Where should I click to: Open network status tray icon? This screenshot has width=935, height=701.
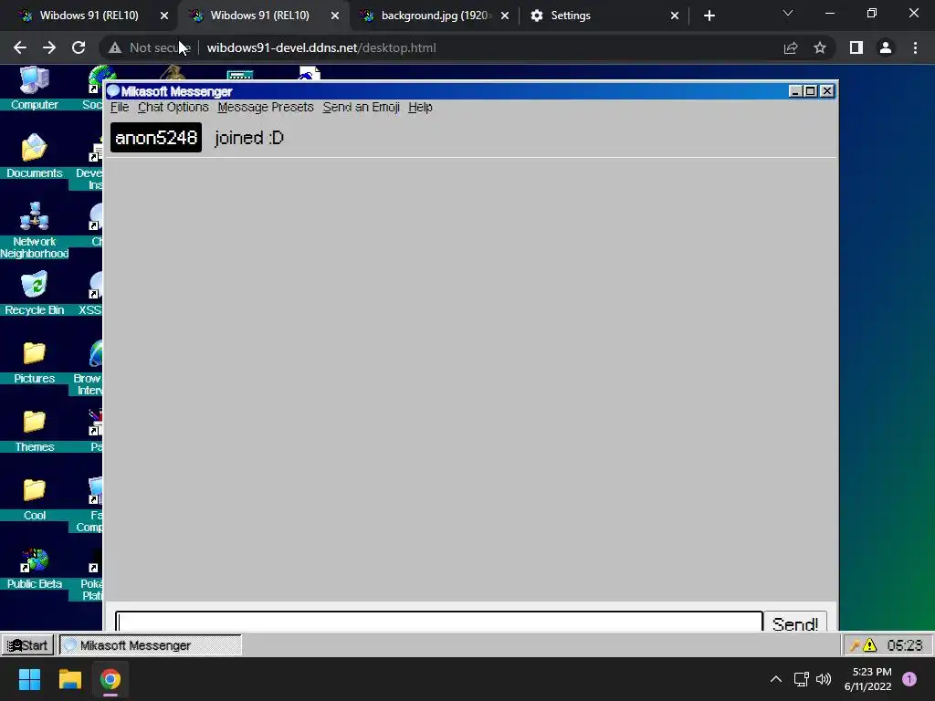801,679
